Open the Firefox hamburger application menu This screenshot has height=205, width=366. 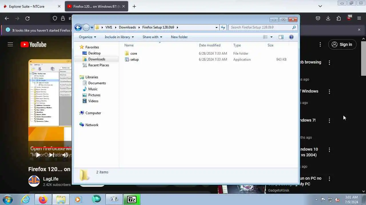359,19
